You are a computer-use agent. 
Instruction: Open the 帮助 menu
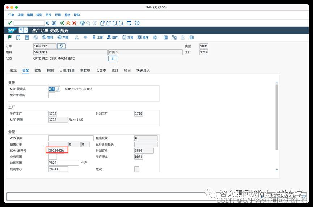tap(77, 15)
